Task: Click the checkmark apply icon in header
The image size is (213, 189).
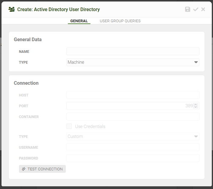Action: point(196,9)
